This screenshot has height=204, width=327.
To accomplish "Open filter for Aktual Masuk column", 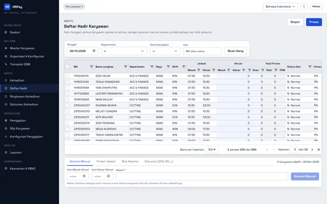I will click(228, 70).
